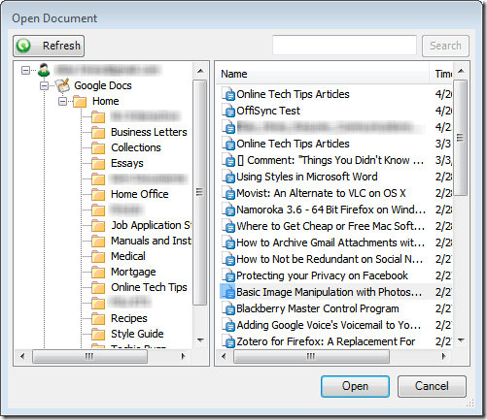
Task: Collapse the Home folder node
Action: click(62, 102)
